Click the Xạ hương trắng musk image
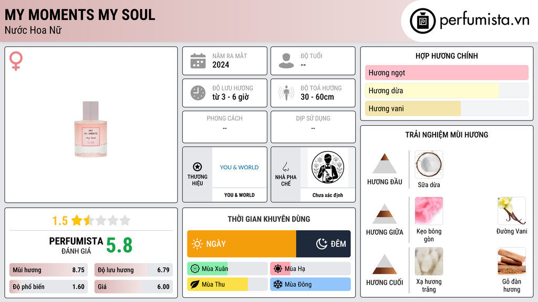538x302 pixels. 429,262
